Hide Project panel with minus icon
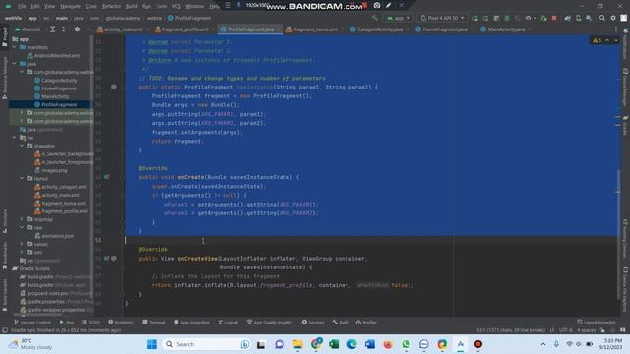Viewport: 630px width, 354px height. pyautogui.click(x=88, y=29)
